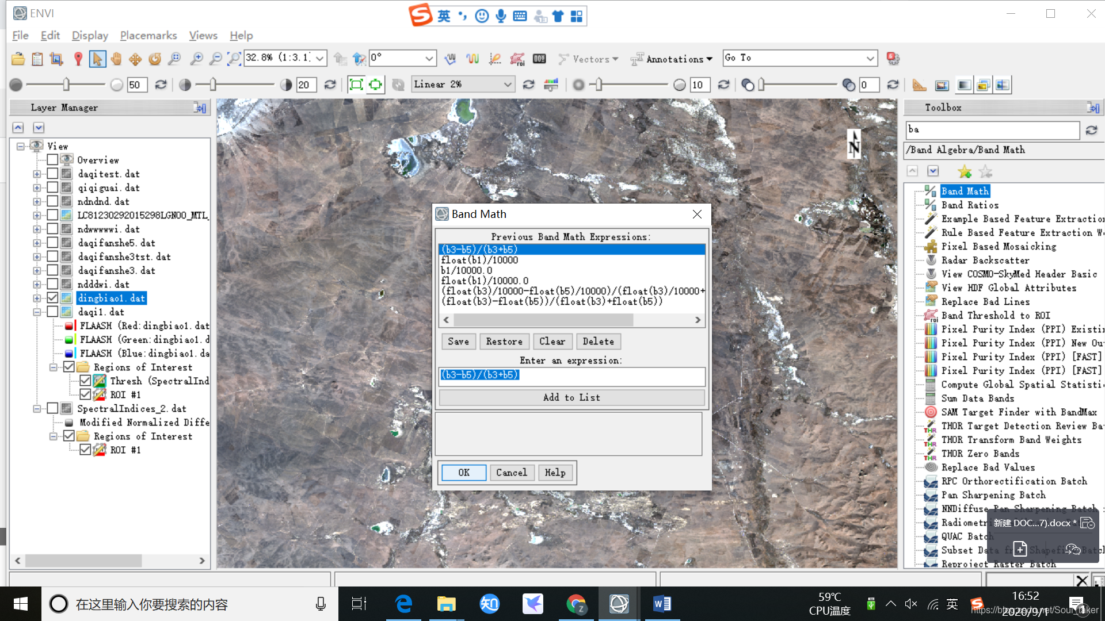The height and width of the screenshot is (621, 1105).
Task: Click the expression input field
Action: [x=571, y=374]
